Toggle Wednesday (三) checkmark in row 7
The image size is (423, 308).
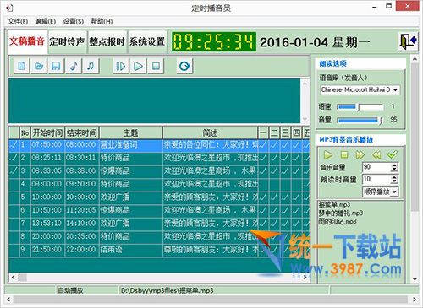[x=285, y=223]
